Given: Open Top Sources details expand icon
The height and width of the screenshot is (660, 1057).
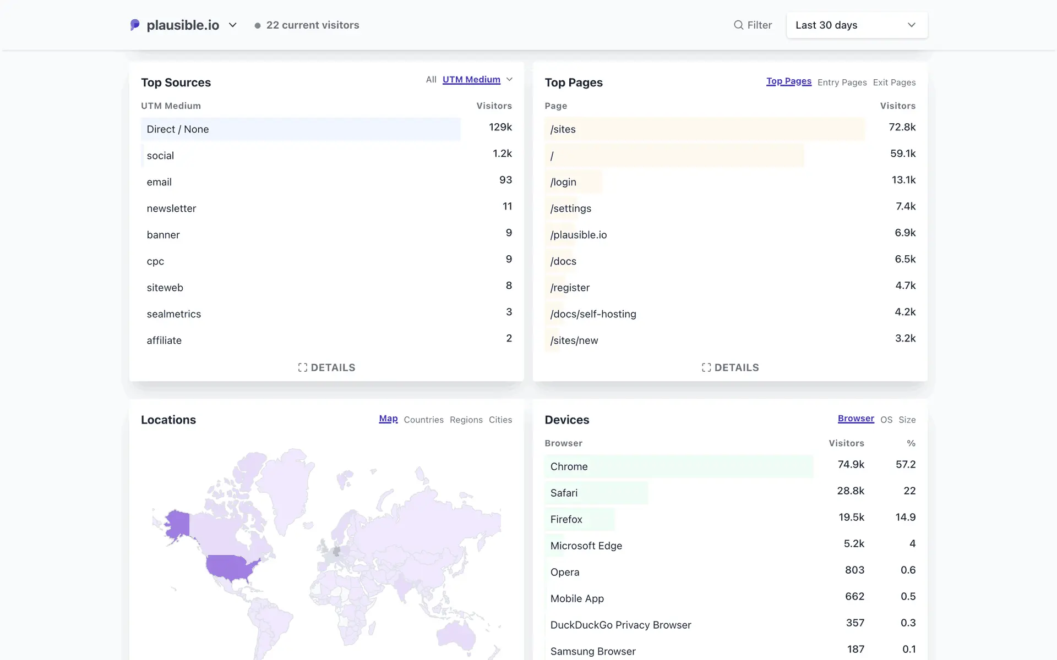Looking at the screenshot, I should pos(302,367).
